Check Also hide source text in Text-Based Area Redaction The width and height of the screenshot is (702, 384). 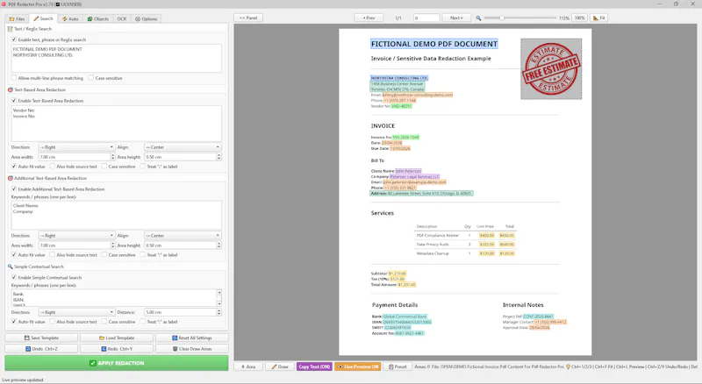point(53,166)
